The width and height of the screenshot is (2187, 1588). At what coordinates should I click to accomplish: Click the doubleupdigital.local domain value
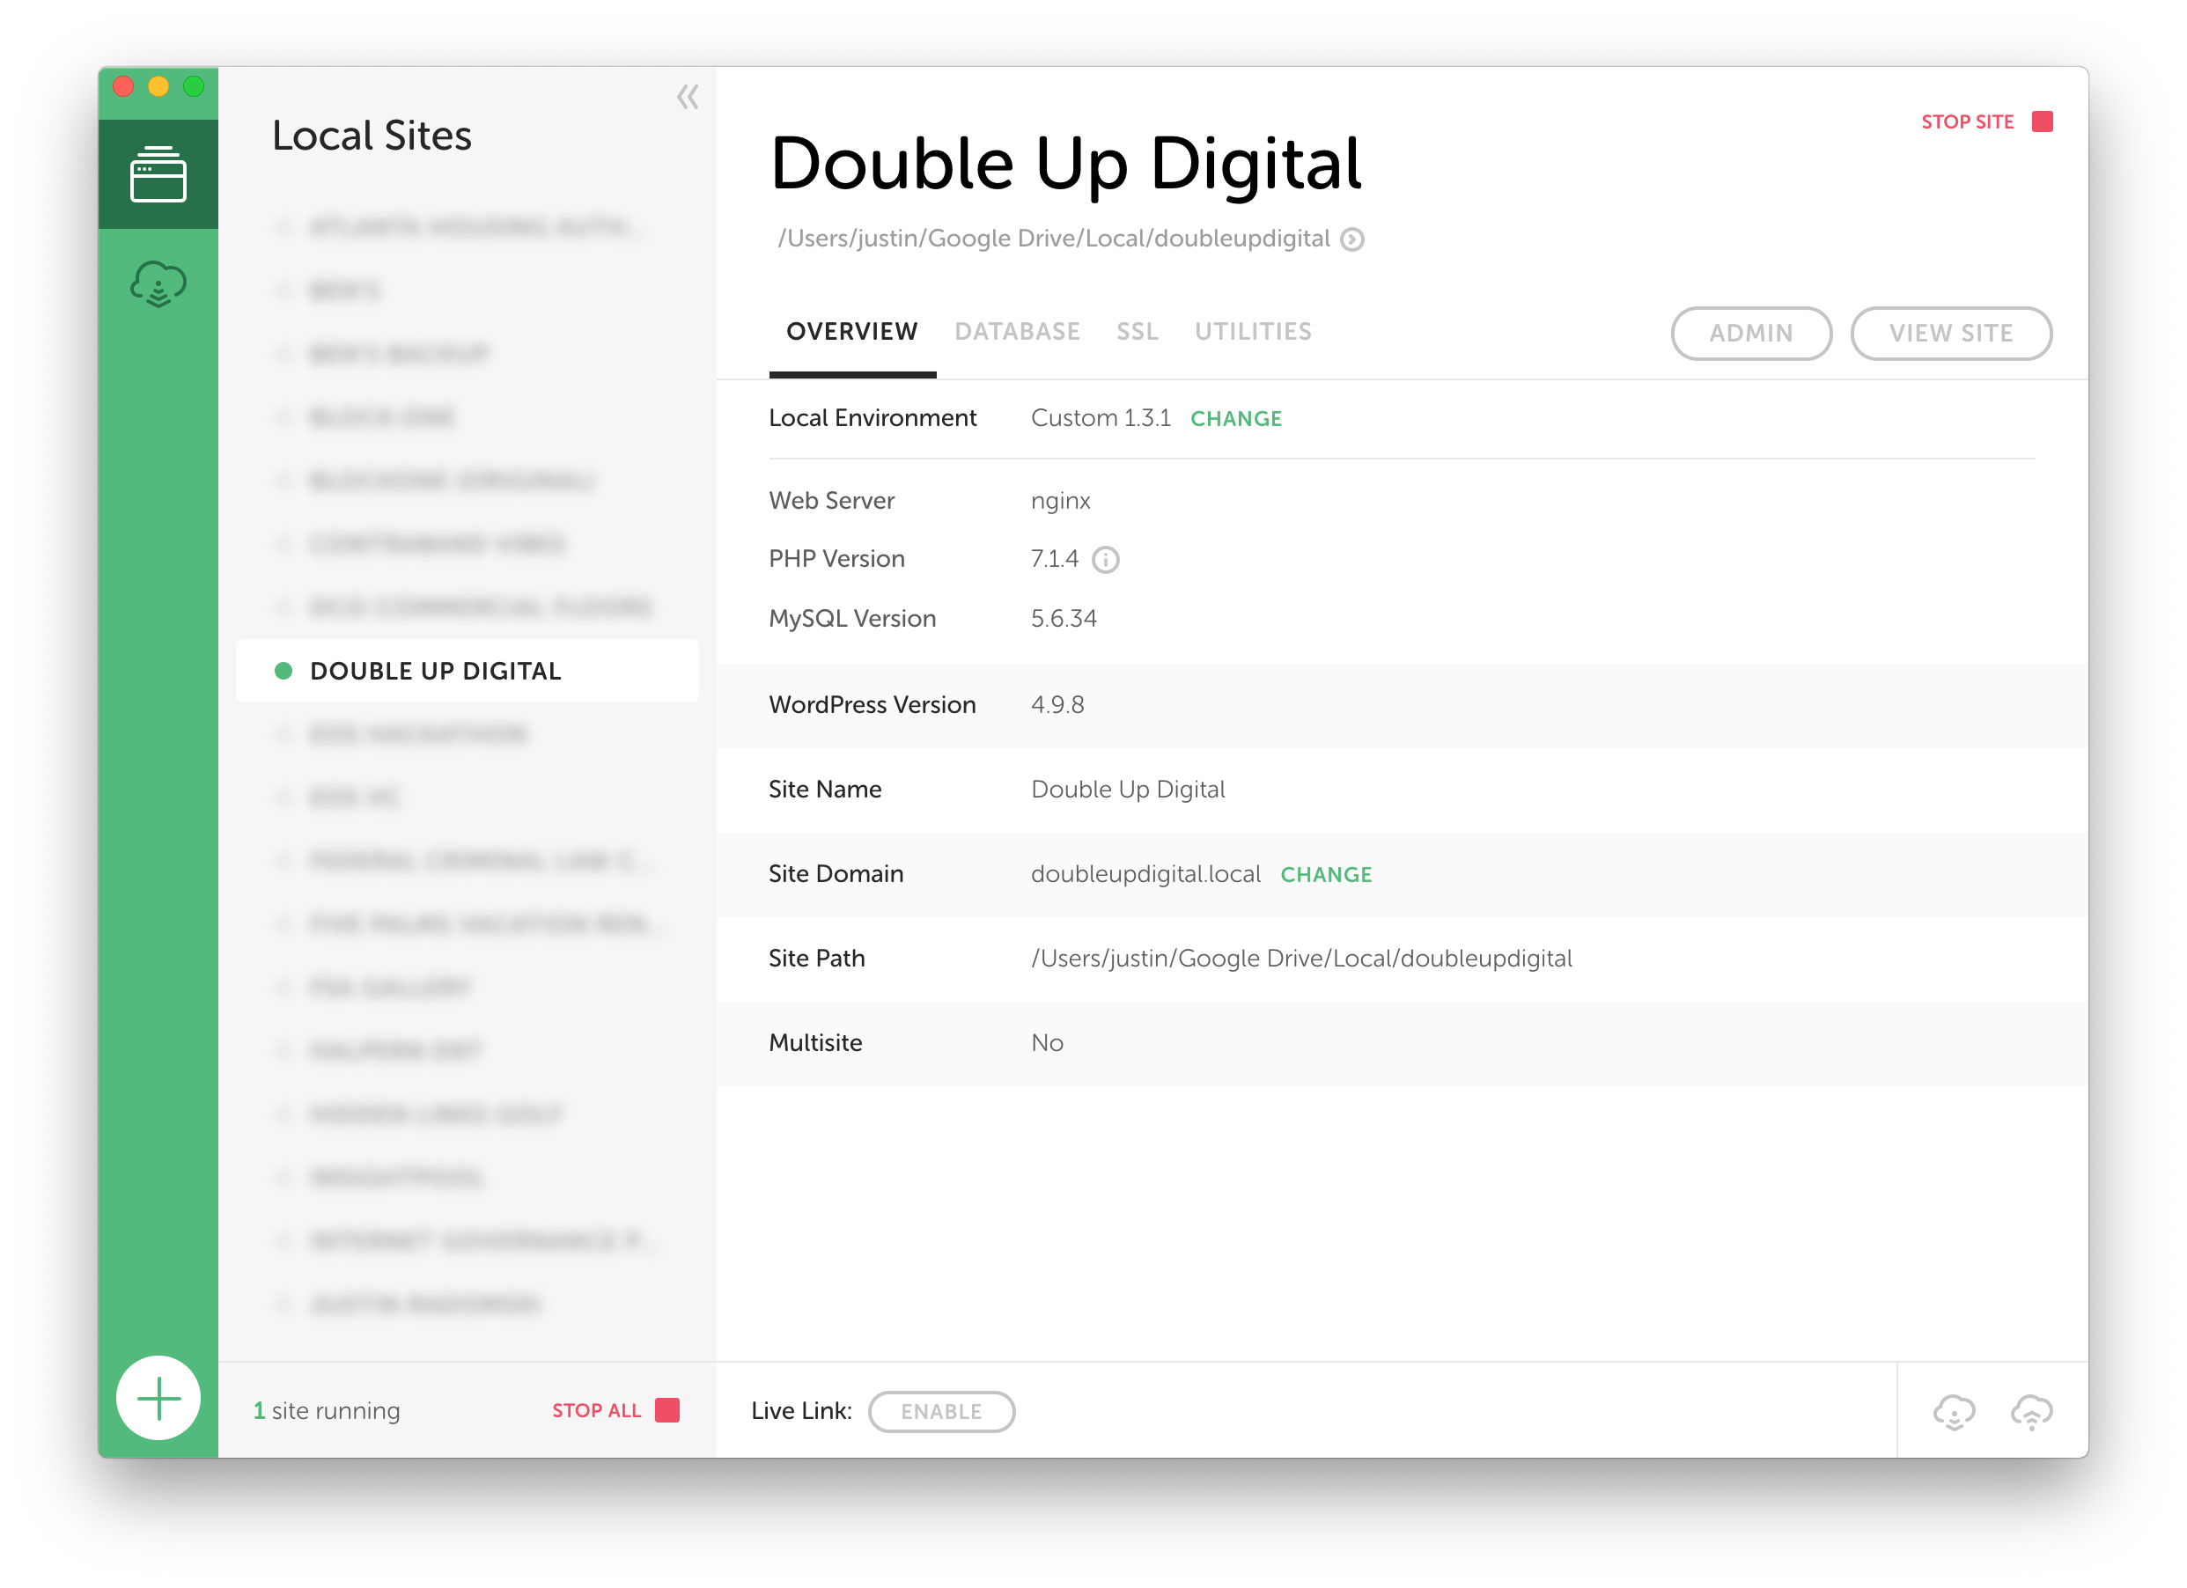pyautogui.click(x=1145, y=874)
